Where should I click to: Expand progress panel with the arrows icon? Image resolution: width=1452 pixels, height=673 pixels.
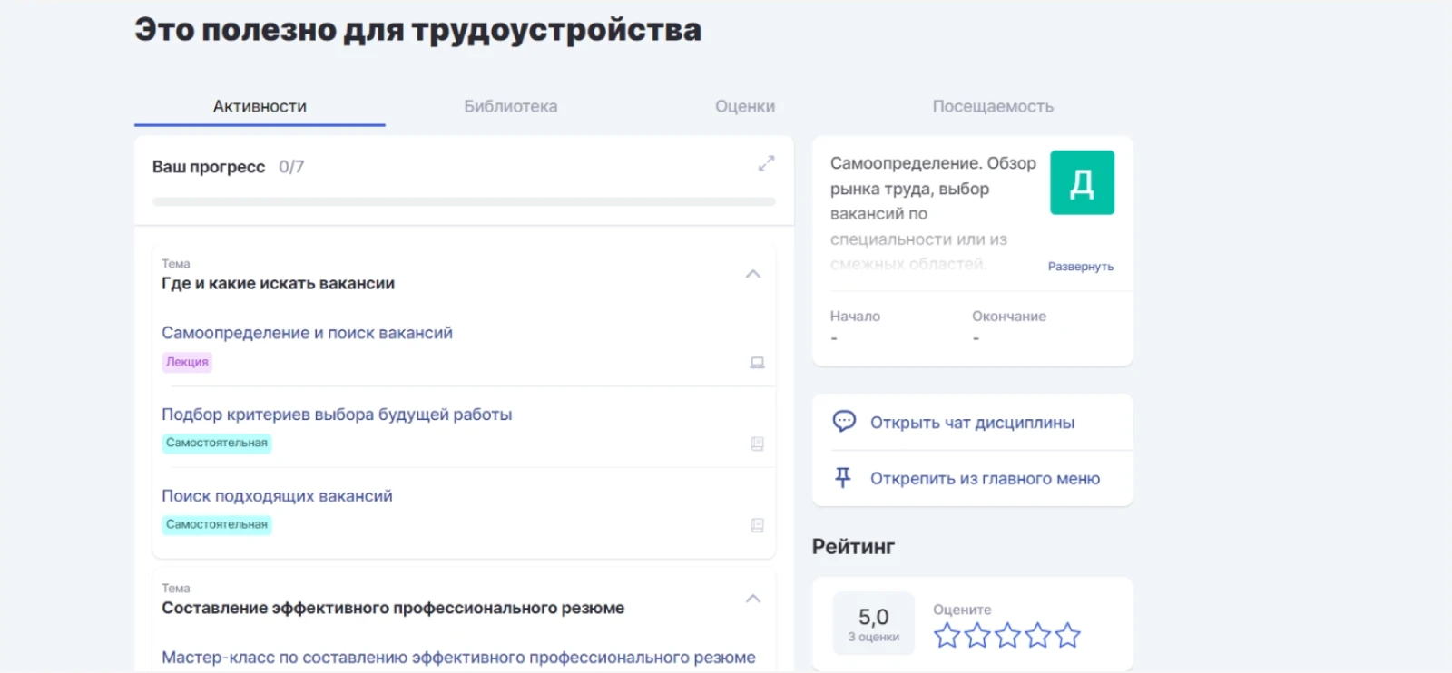pyautogui.click(x=767, y=163)
